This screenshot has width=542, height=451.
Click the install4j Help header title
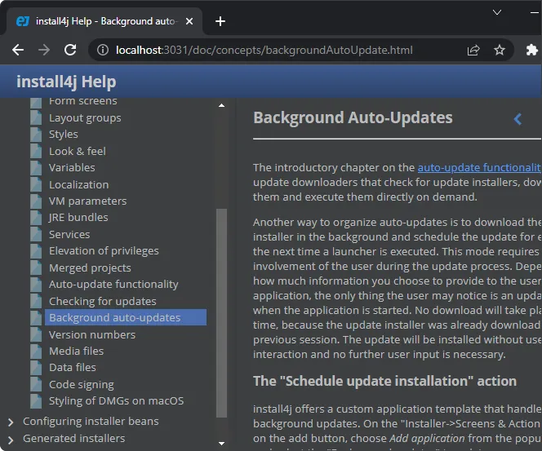(x=66, y=82)
